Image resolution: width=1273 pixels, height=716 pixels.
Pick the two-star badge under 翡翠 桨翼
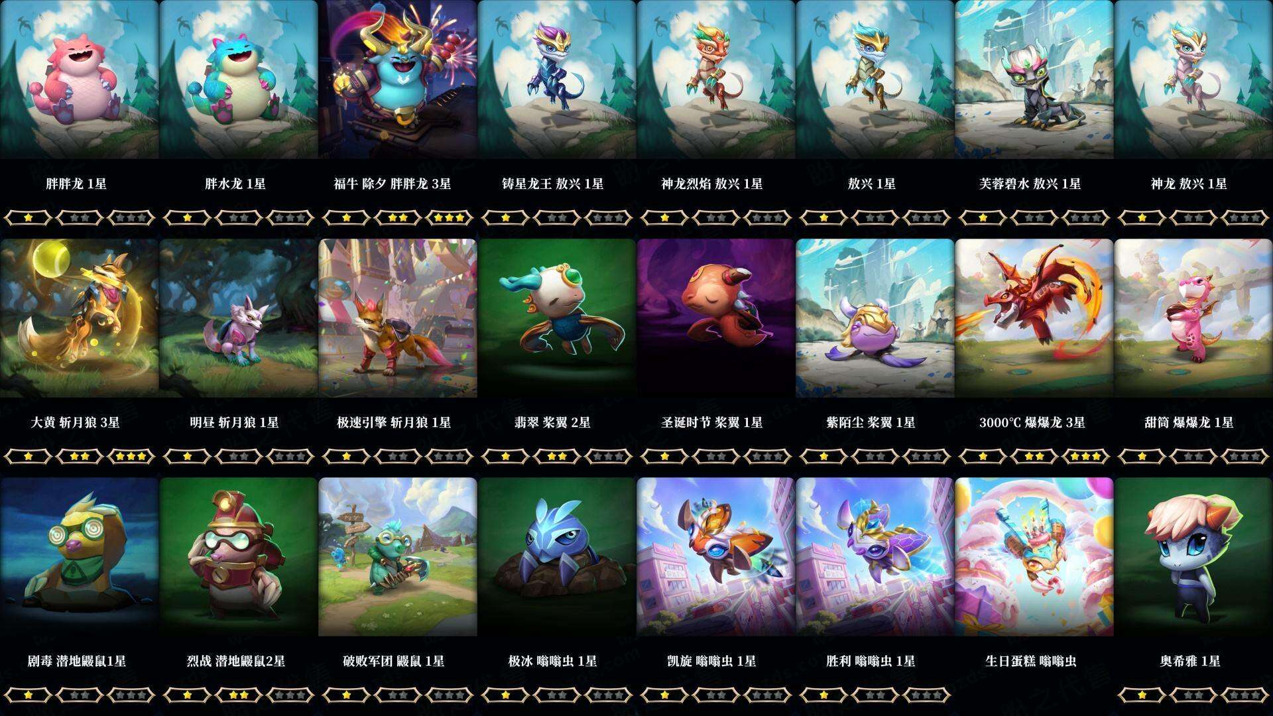(557, 456)
